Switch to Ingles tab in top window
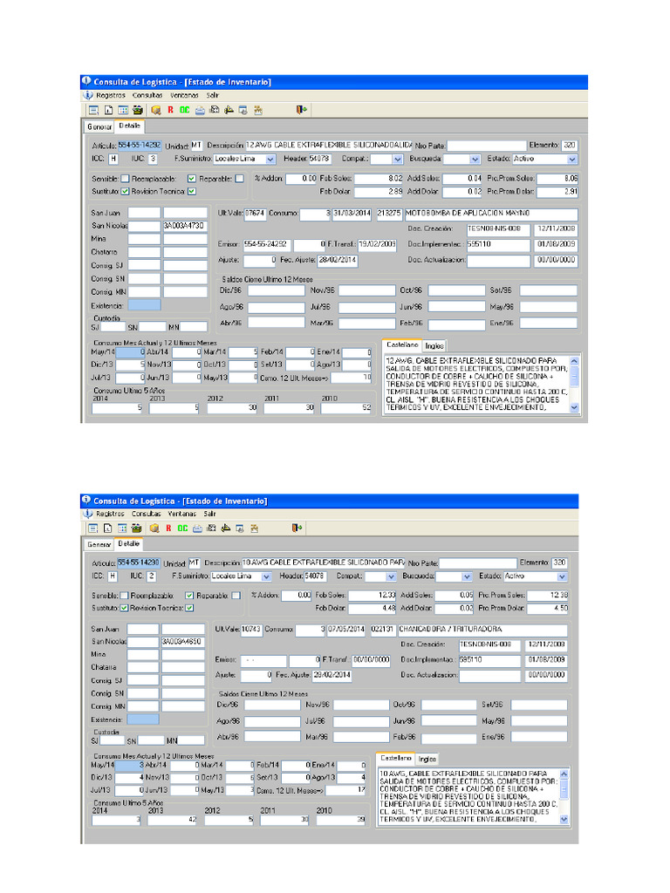Viewport: 670px width, 893px height. pyautogui.click(x=434, y=346)
